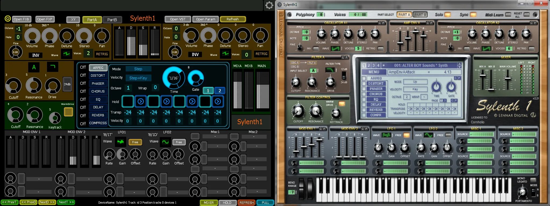Viewport: 550px width, 206px height.
Task: Select the COMPRESS effect tab in the controller
Action: [x=98, y=123]
